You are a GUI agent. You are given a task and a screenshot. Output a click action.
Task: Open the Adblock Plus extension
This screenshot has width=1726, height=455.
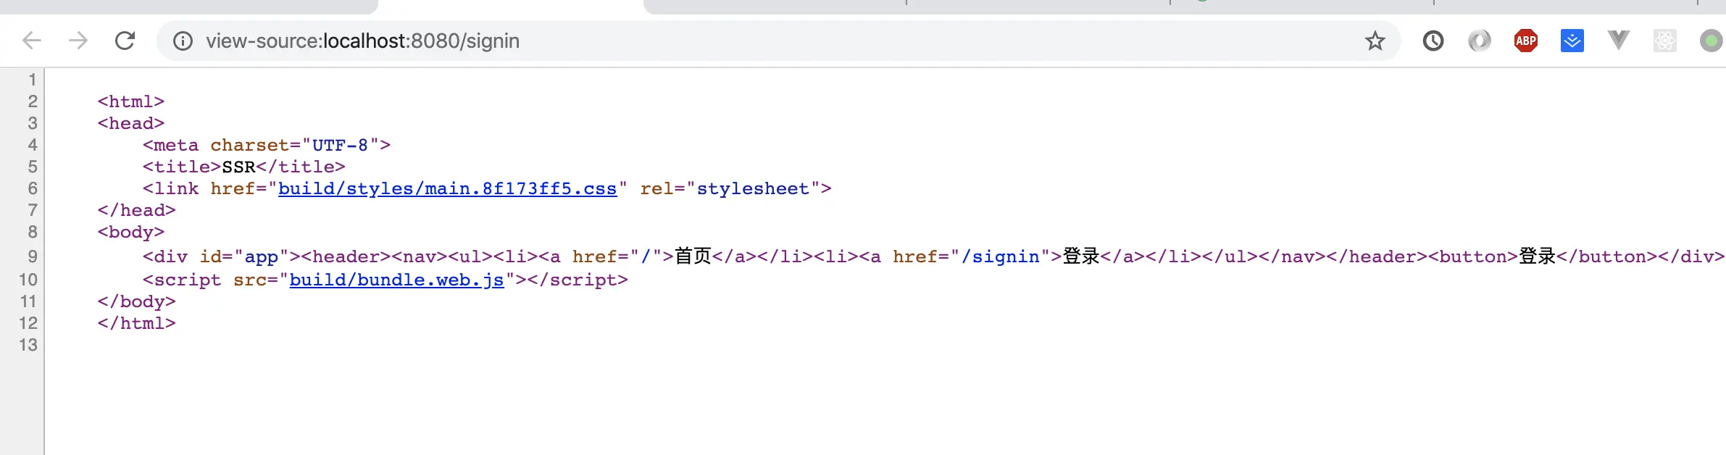click(x=1525, y=41)
